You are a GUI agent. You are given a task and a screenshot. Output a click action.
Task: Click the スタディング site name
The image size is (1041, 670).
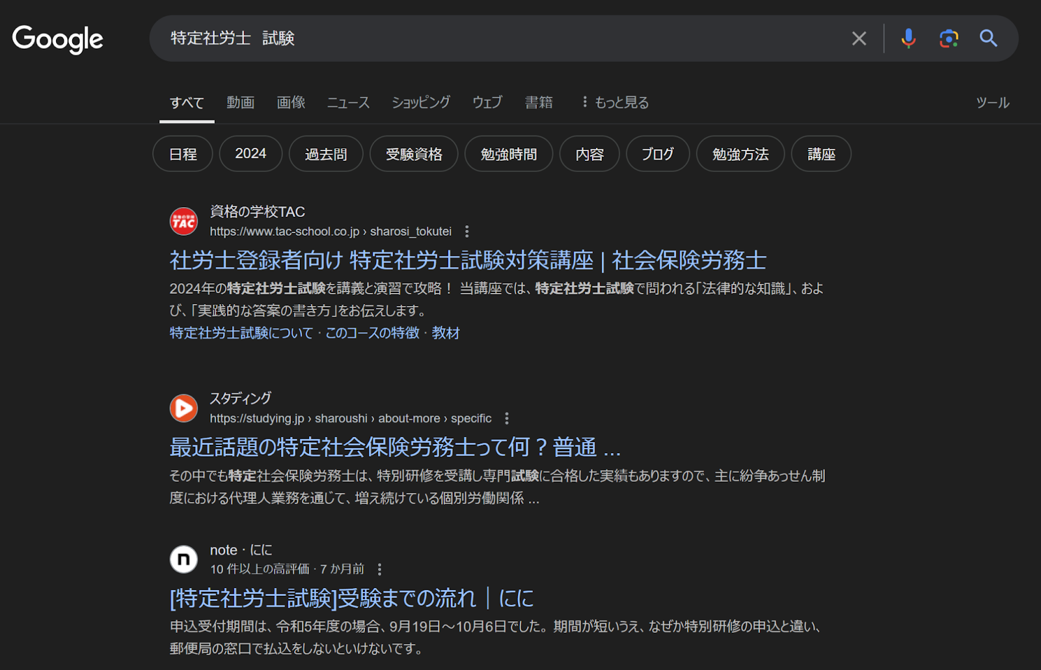[x=240, y=398]
